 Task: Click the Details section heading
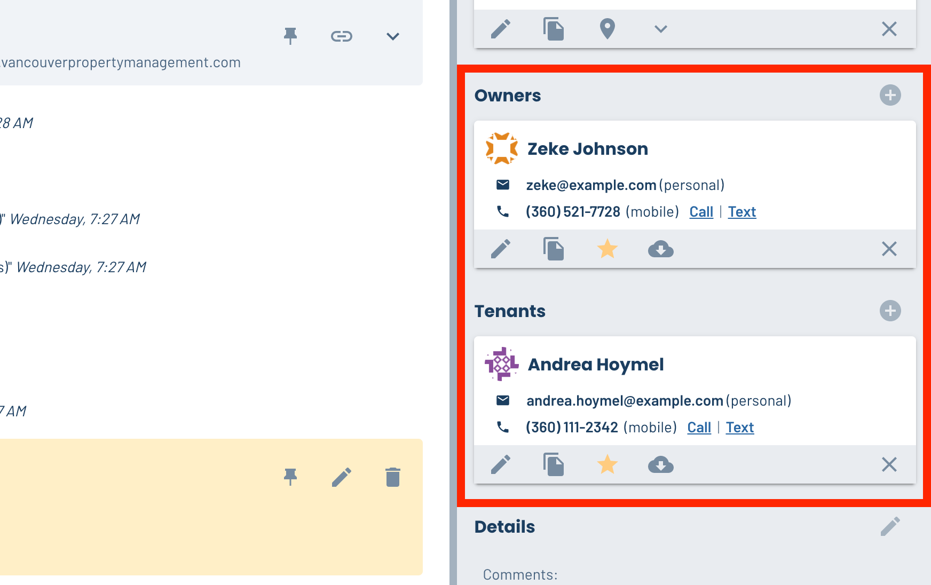pos(504,527)
